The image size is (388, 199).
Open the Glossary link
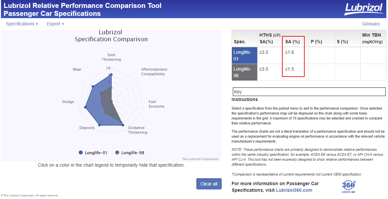[x=371, y=24]
